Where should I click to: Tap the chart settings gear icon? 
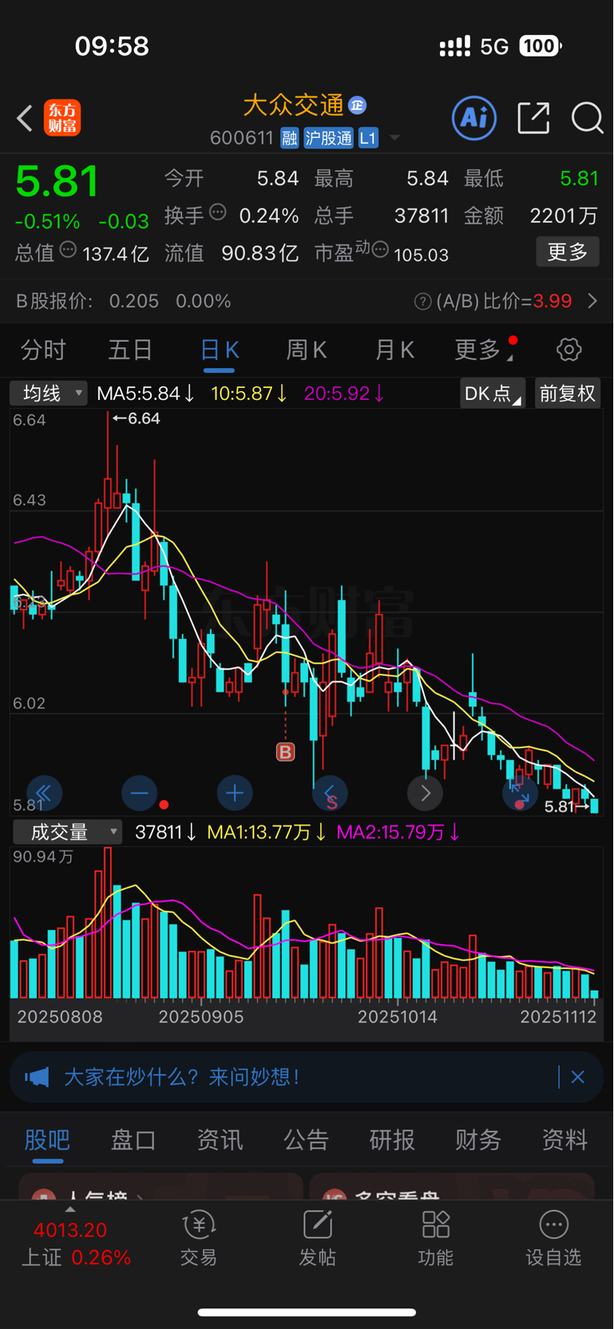[x=568, y=350]
